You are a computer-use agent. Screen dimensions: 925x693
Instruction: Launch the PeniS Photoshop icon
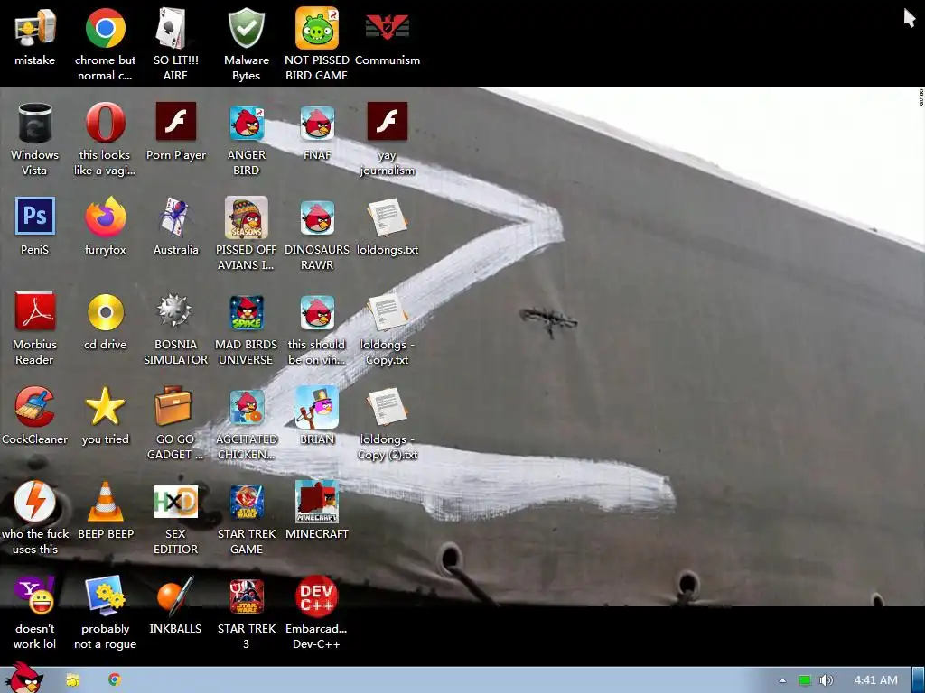(x=35, y=217)
